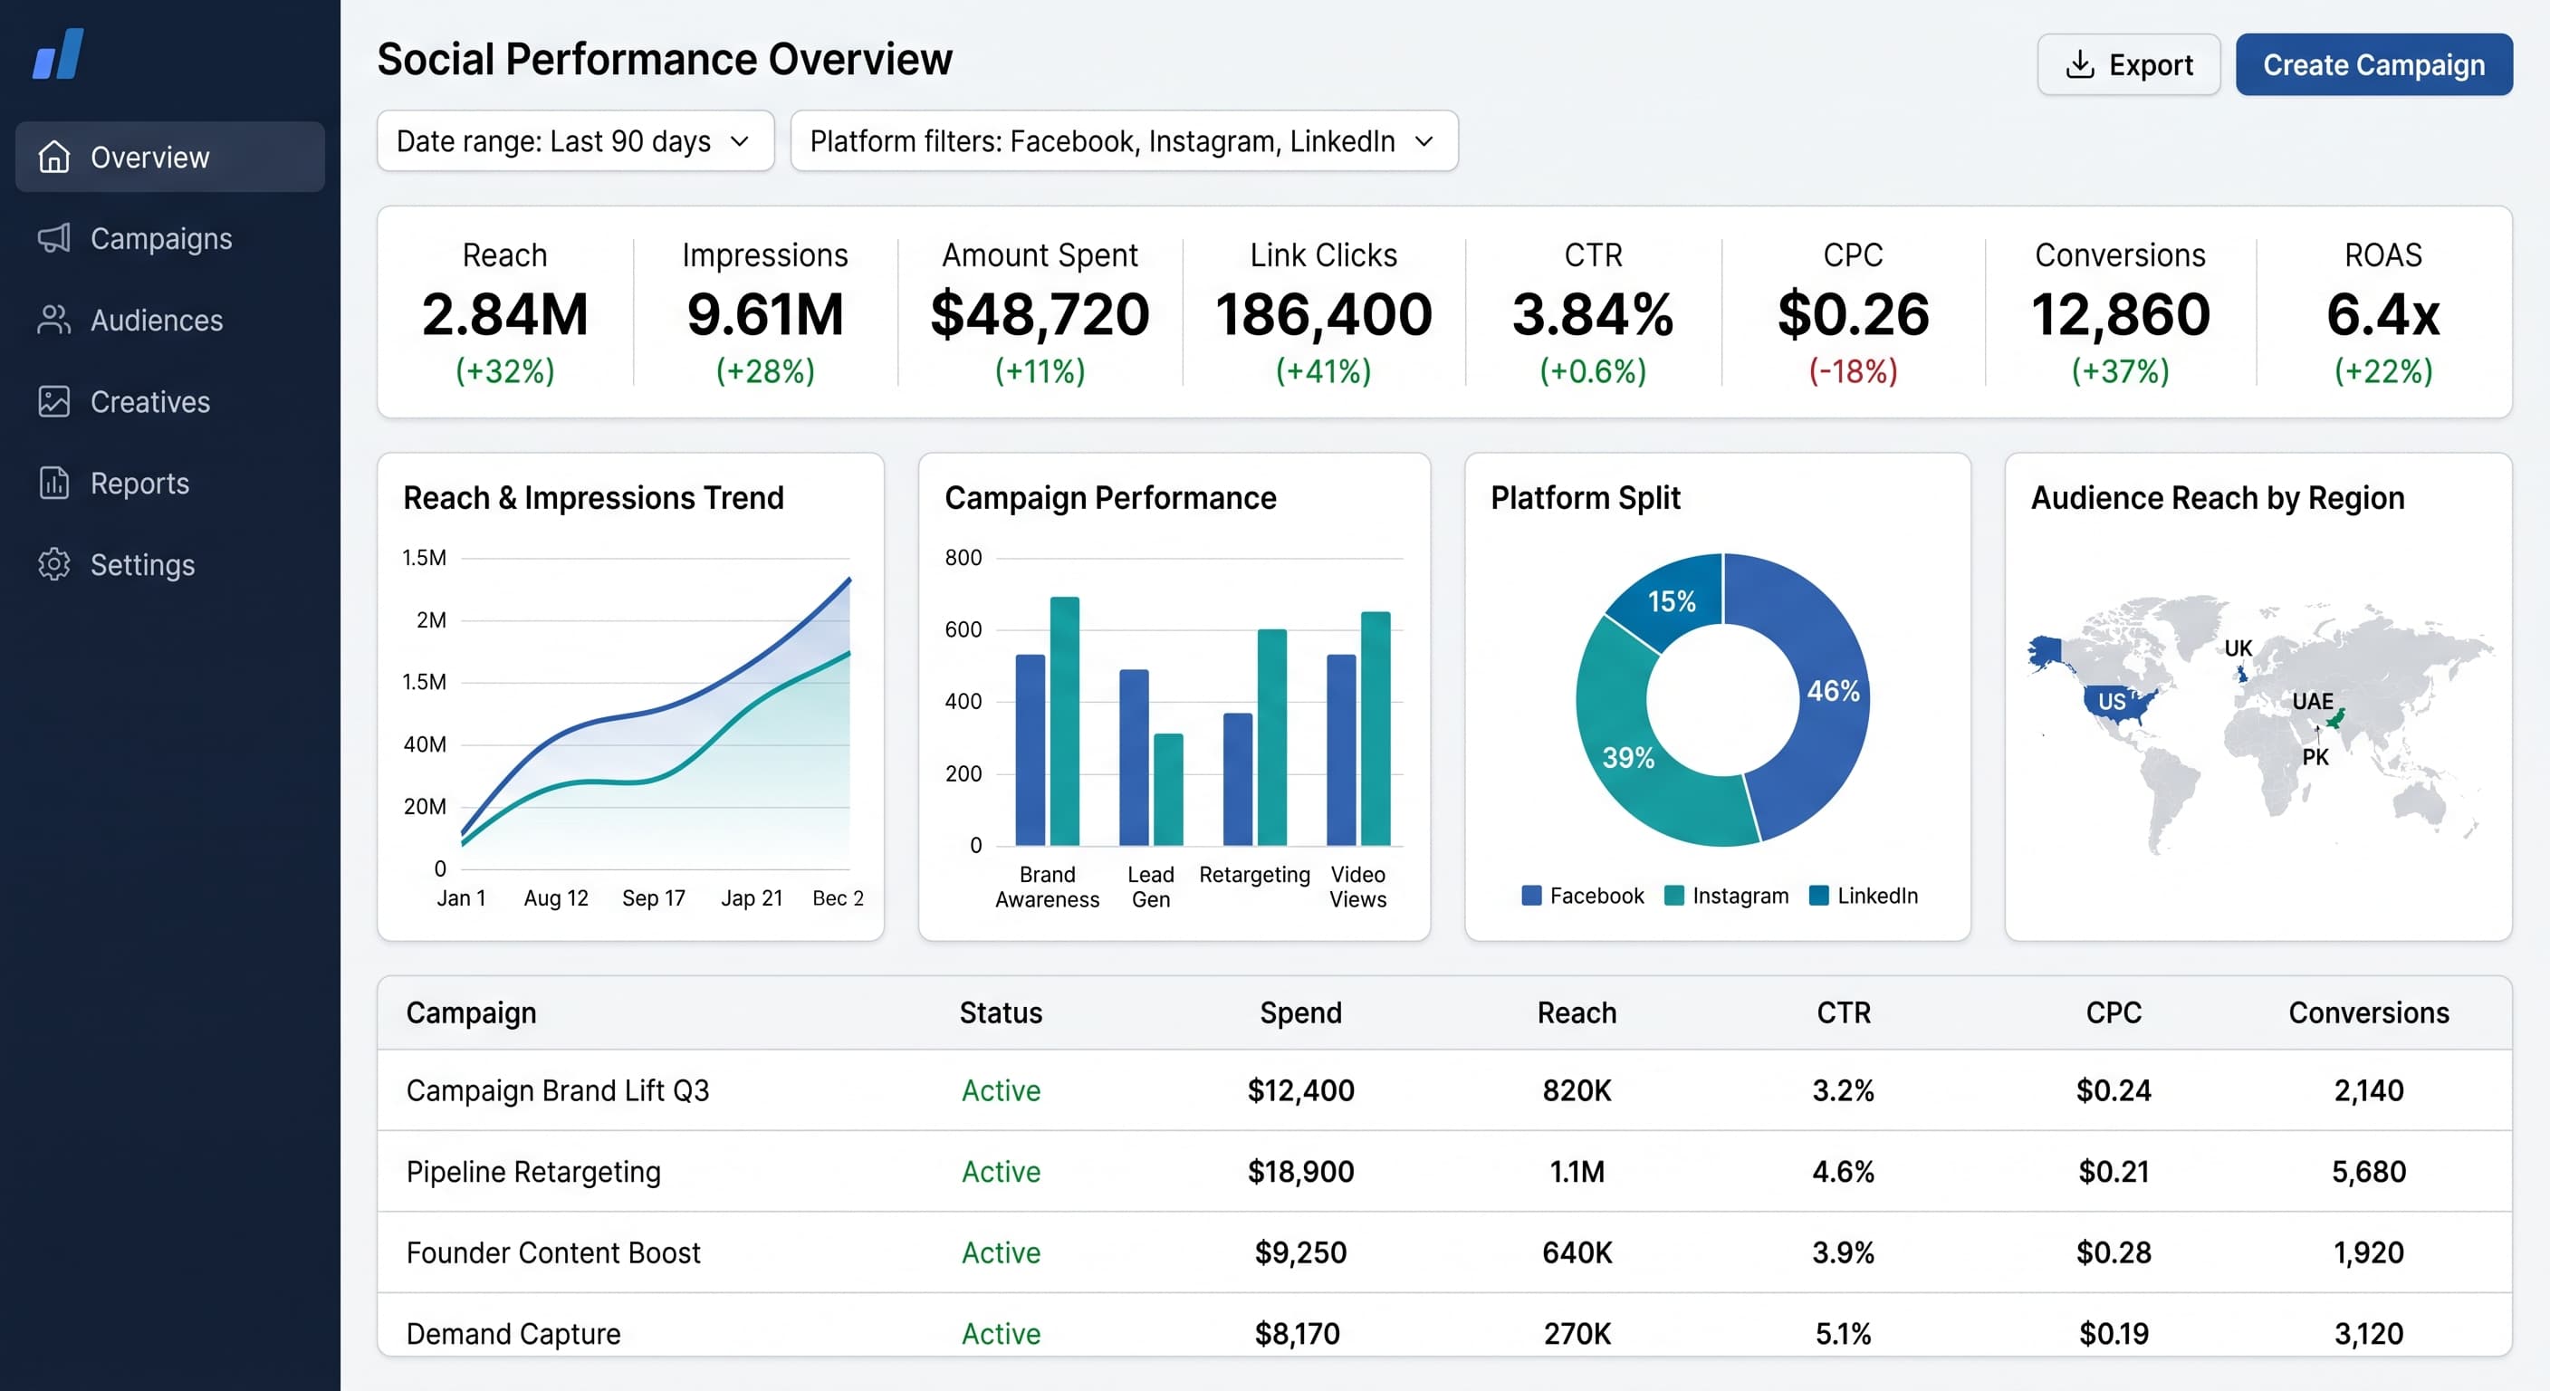
Task: Click the Campaign column header
Action: click(471, 1012)
